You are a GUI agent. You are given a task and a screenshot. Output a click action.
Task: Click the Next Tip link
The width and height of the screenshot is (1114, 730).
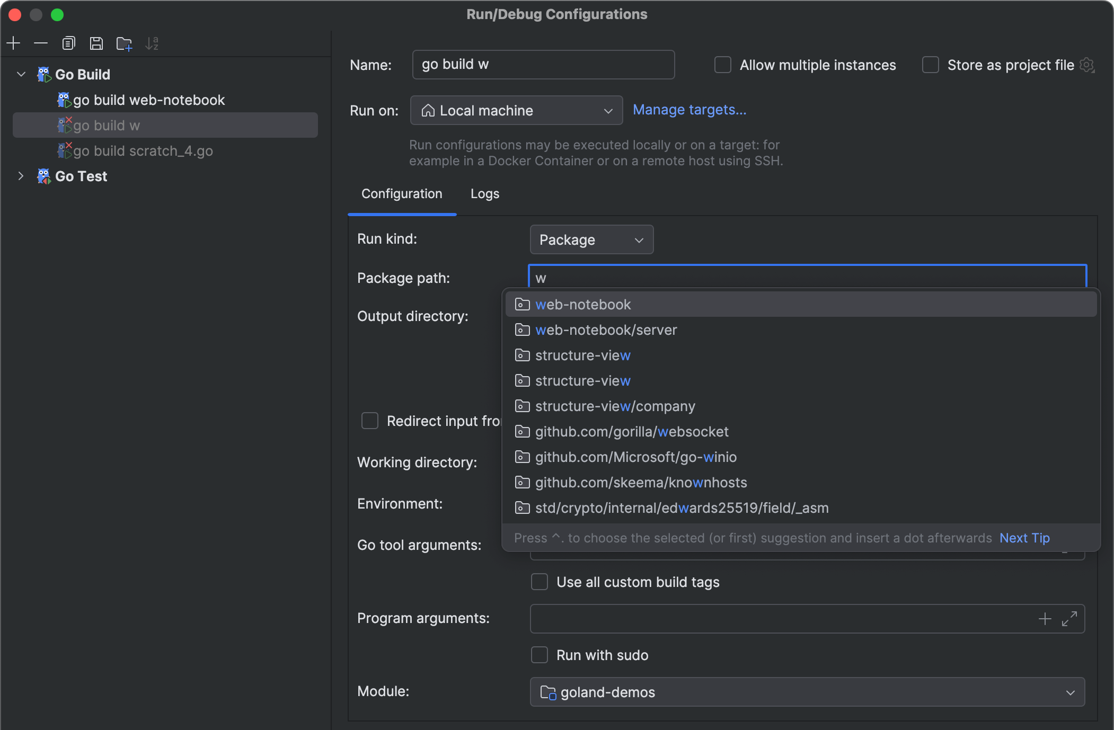pos(1024,538)
